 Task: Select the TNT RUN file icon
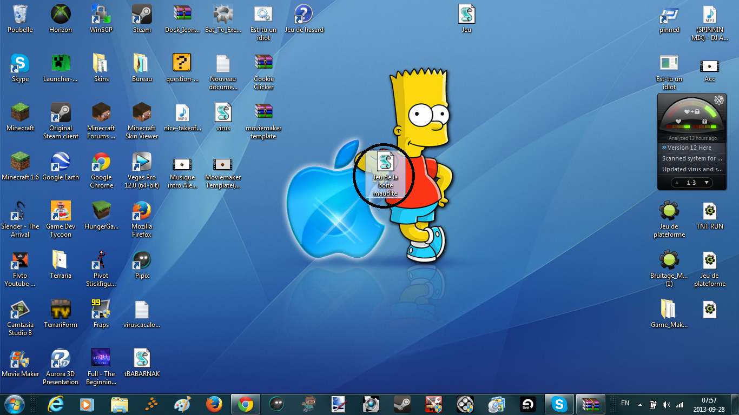click(710, 216)
